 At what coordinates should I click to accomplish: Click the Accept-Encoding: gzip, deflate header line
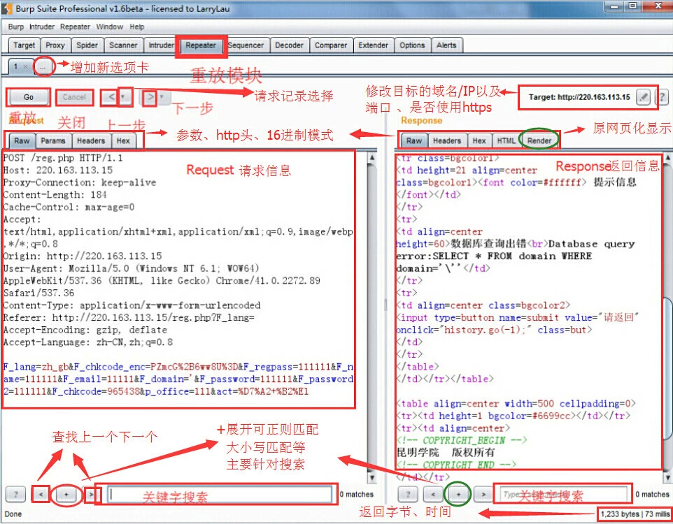85,330
